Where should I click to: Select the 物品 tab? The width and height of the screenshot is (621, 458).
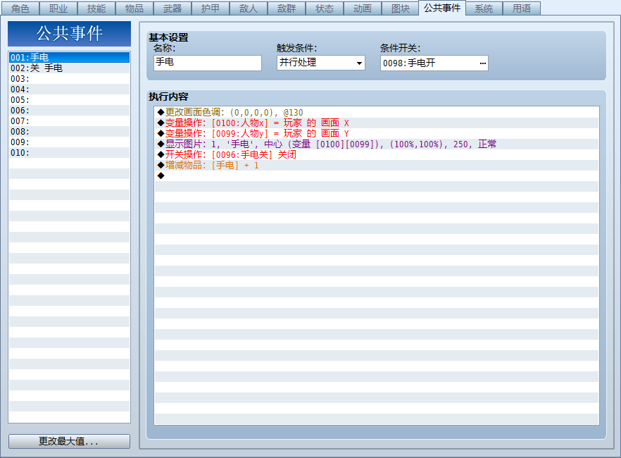pos(134,8)
